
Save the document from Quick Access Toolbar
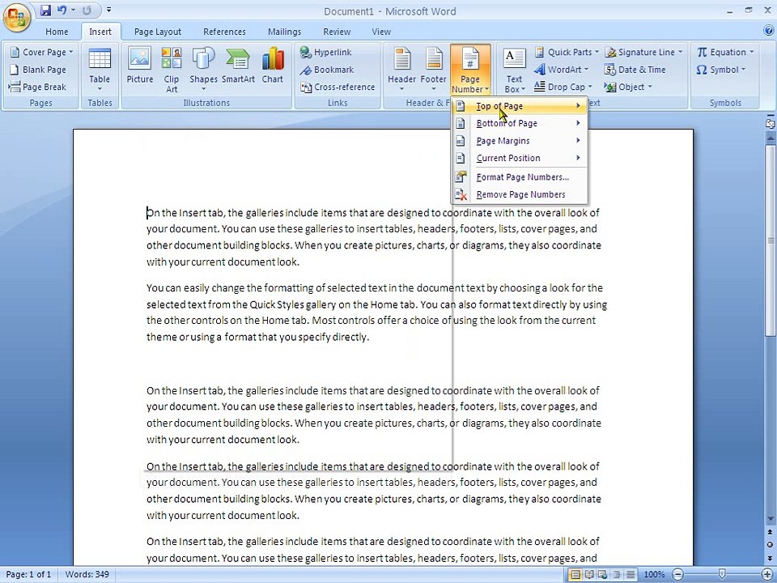pyautogui.click(x=45, y=10)
